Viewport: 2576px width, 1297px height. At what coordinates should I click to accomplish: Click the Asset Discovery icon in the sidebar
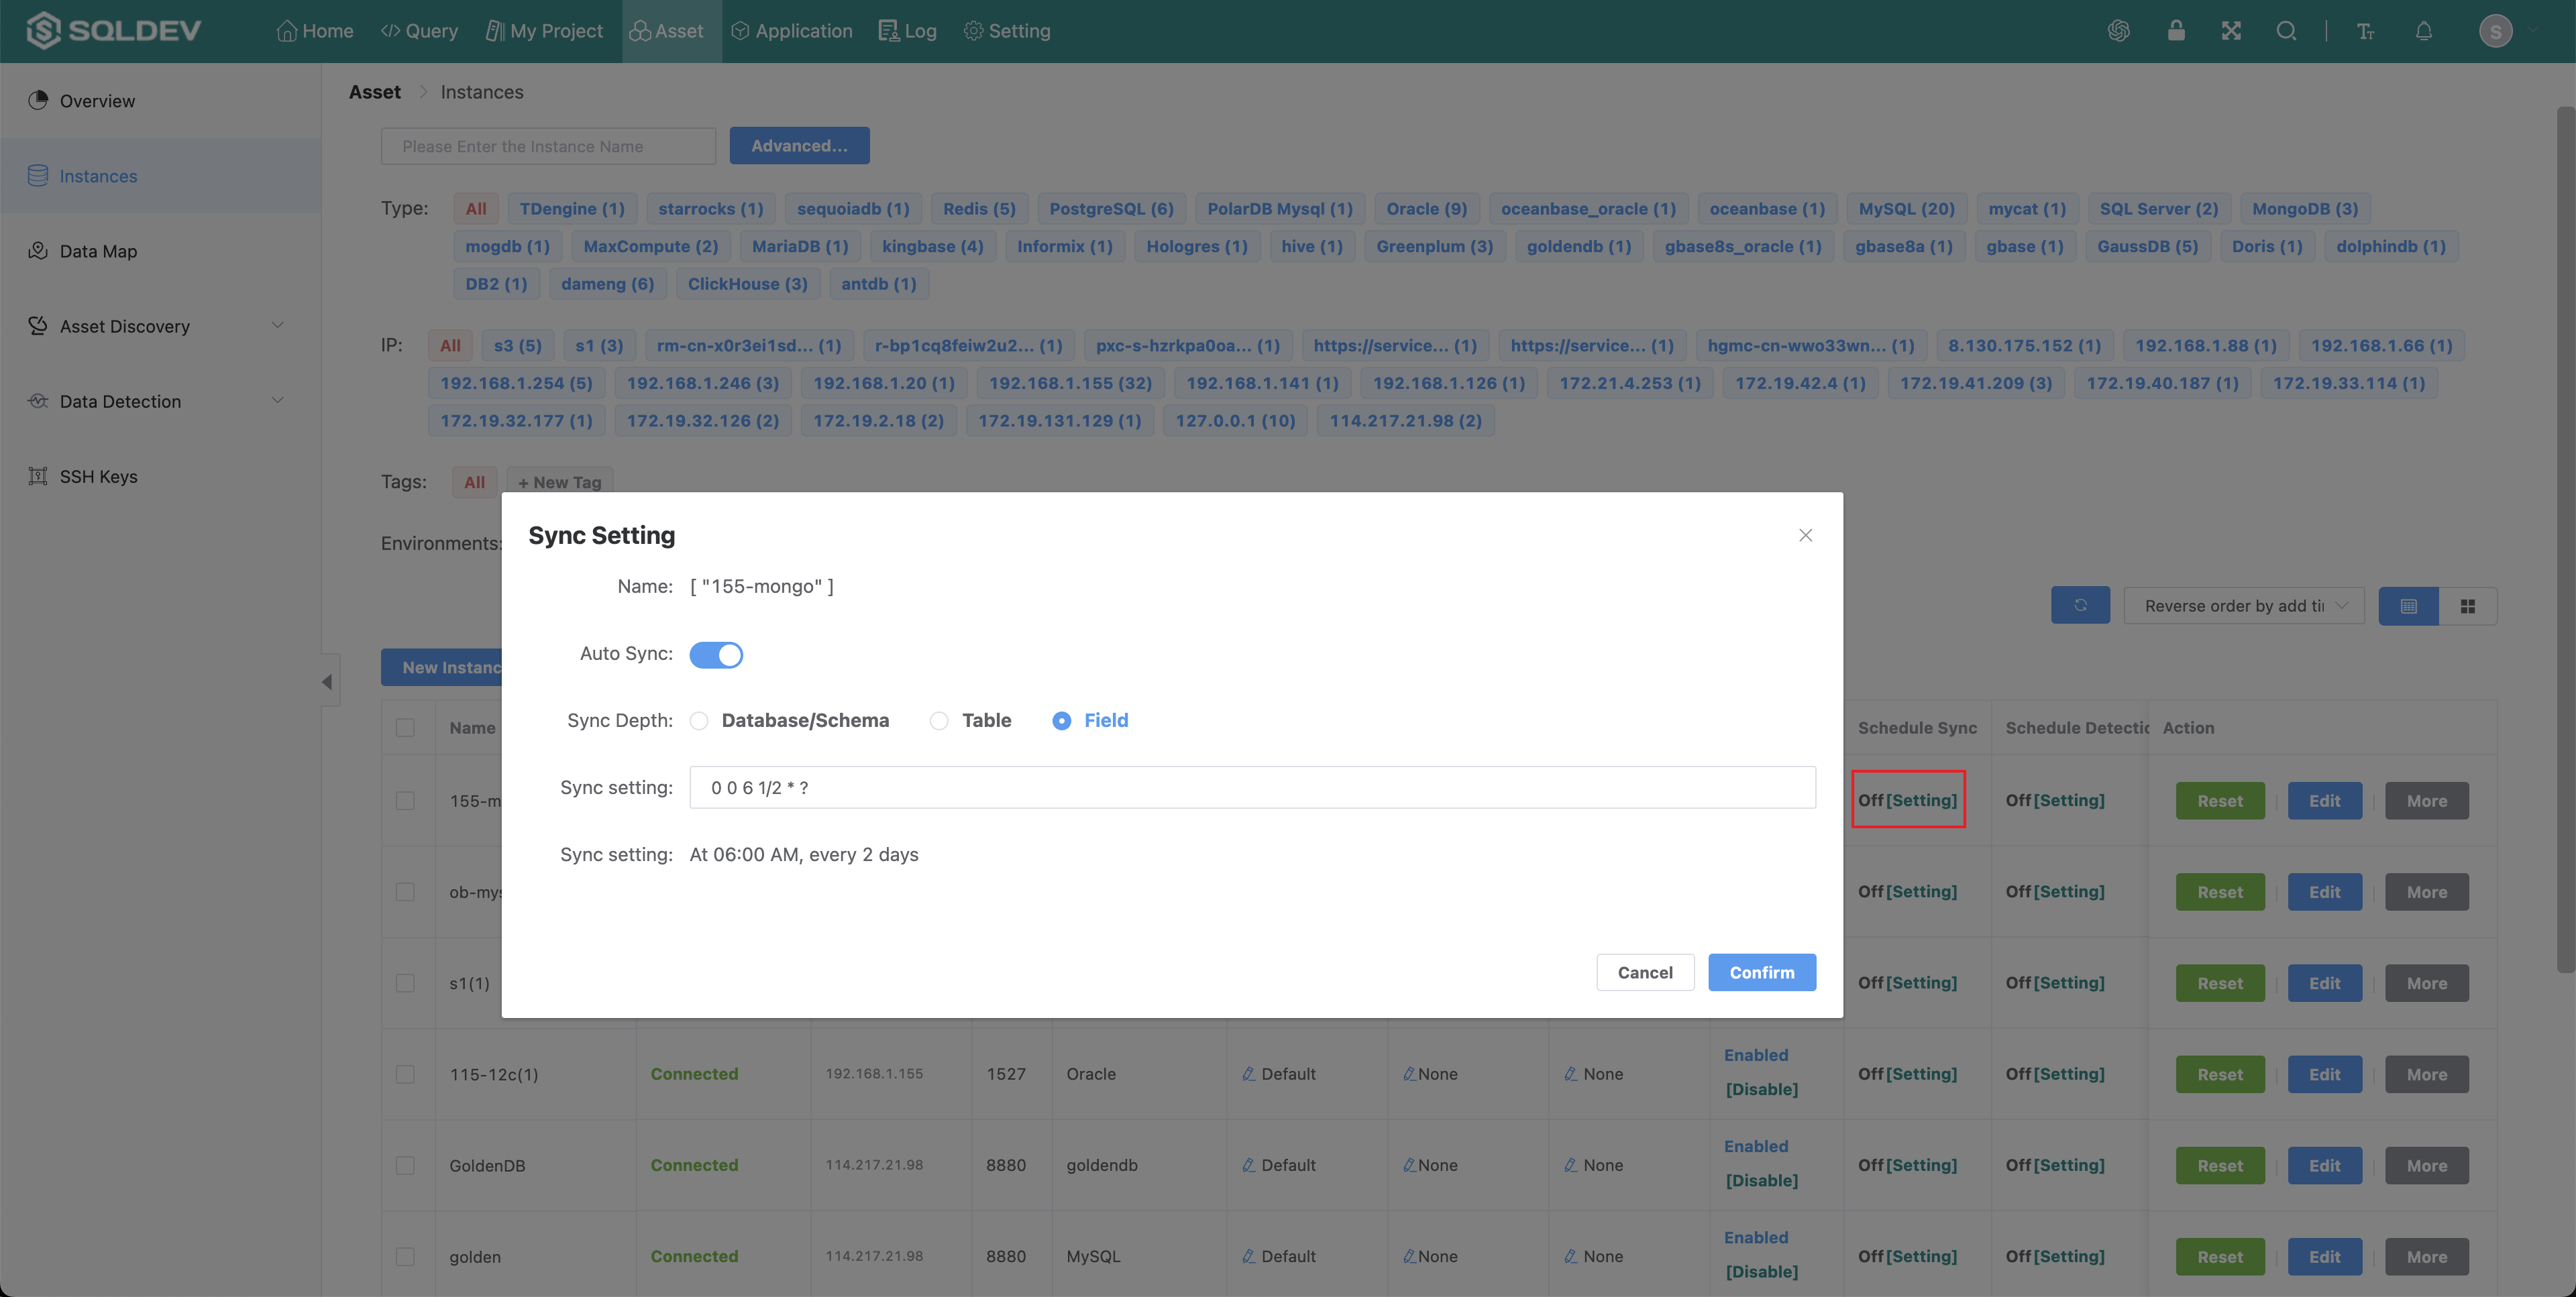point(40,326)
